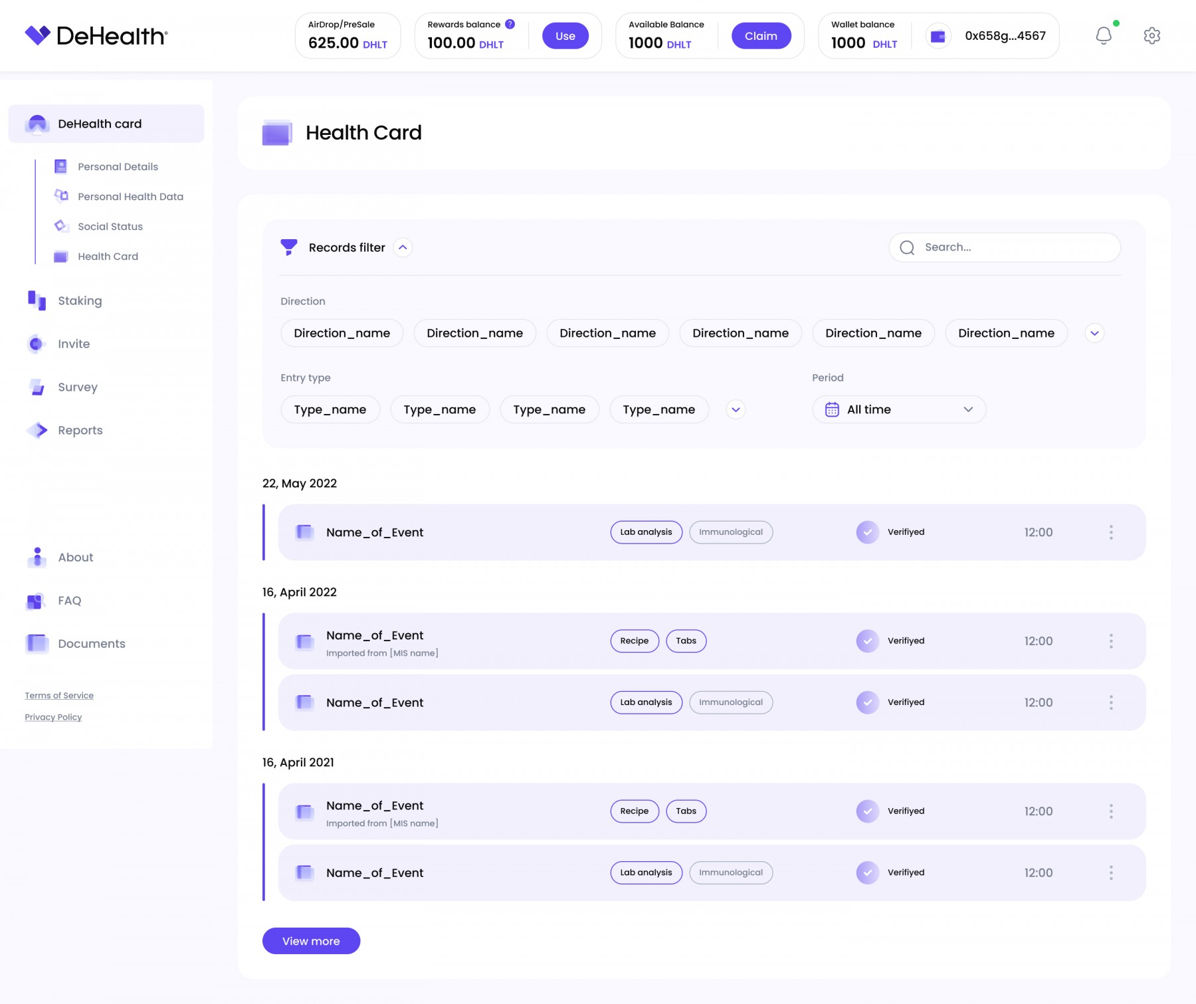This screenshot has height=1004, width=1196.
Task: Open options menu for 22 May event
Action: [1110, 532]
